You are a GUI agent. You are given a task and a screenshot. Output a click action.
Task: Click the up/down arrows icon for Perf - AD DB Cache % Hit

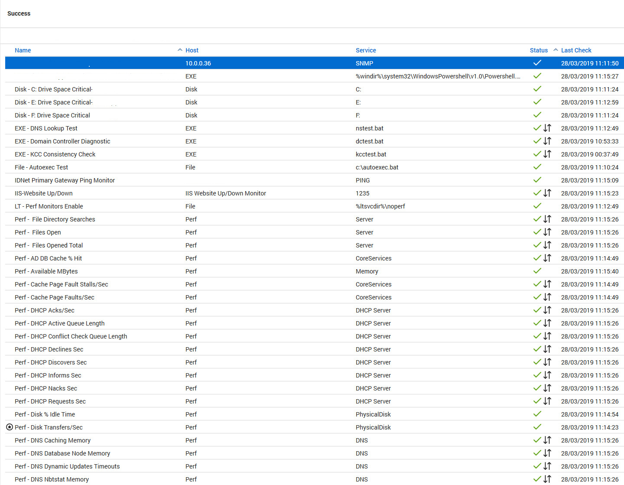click(547, 258)
